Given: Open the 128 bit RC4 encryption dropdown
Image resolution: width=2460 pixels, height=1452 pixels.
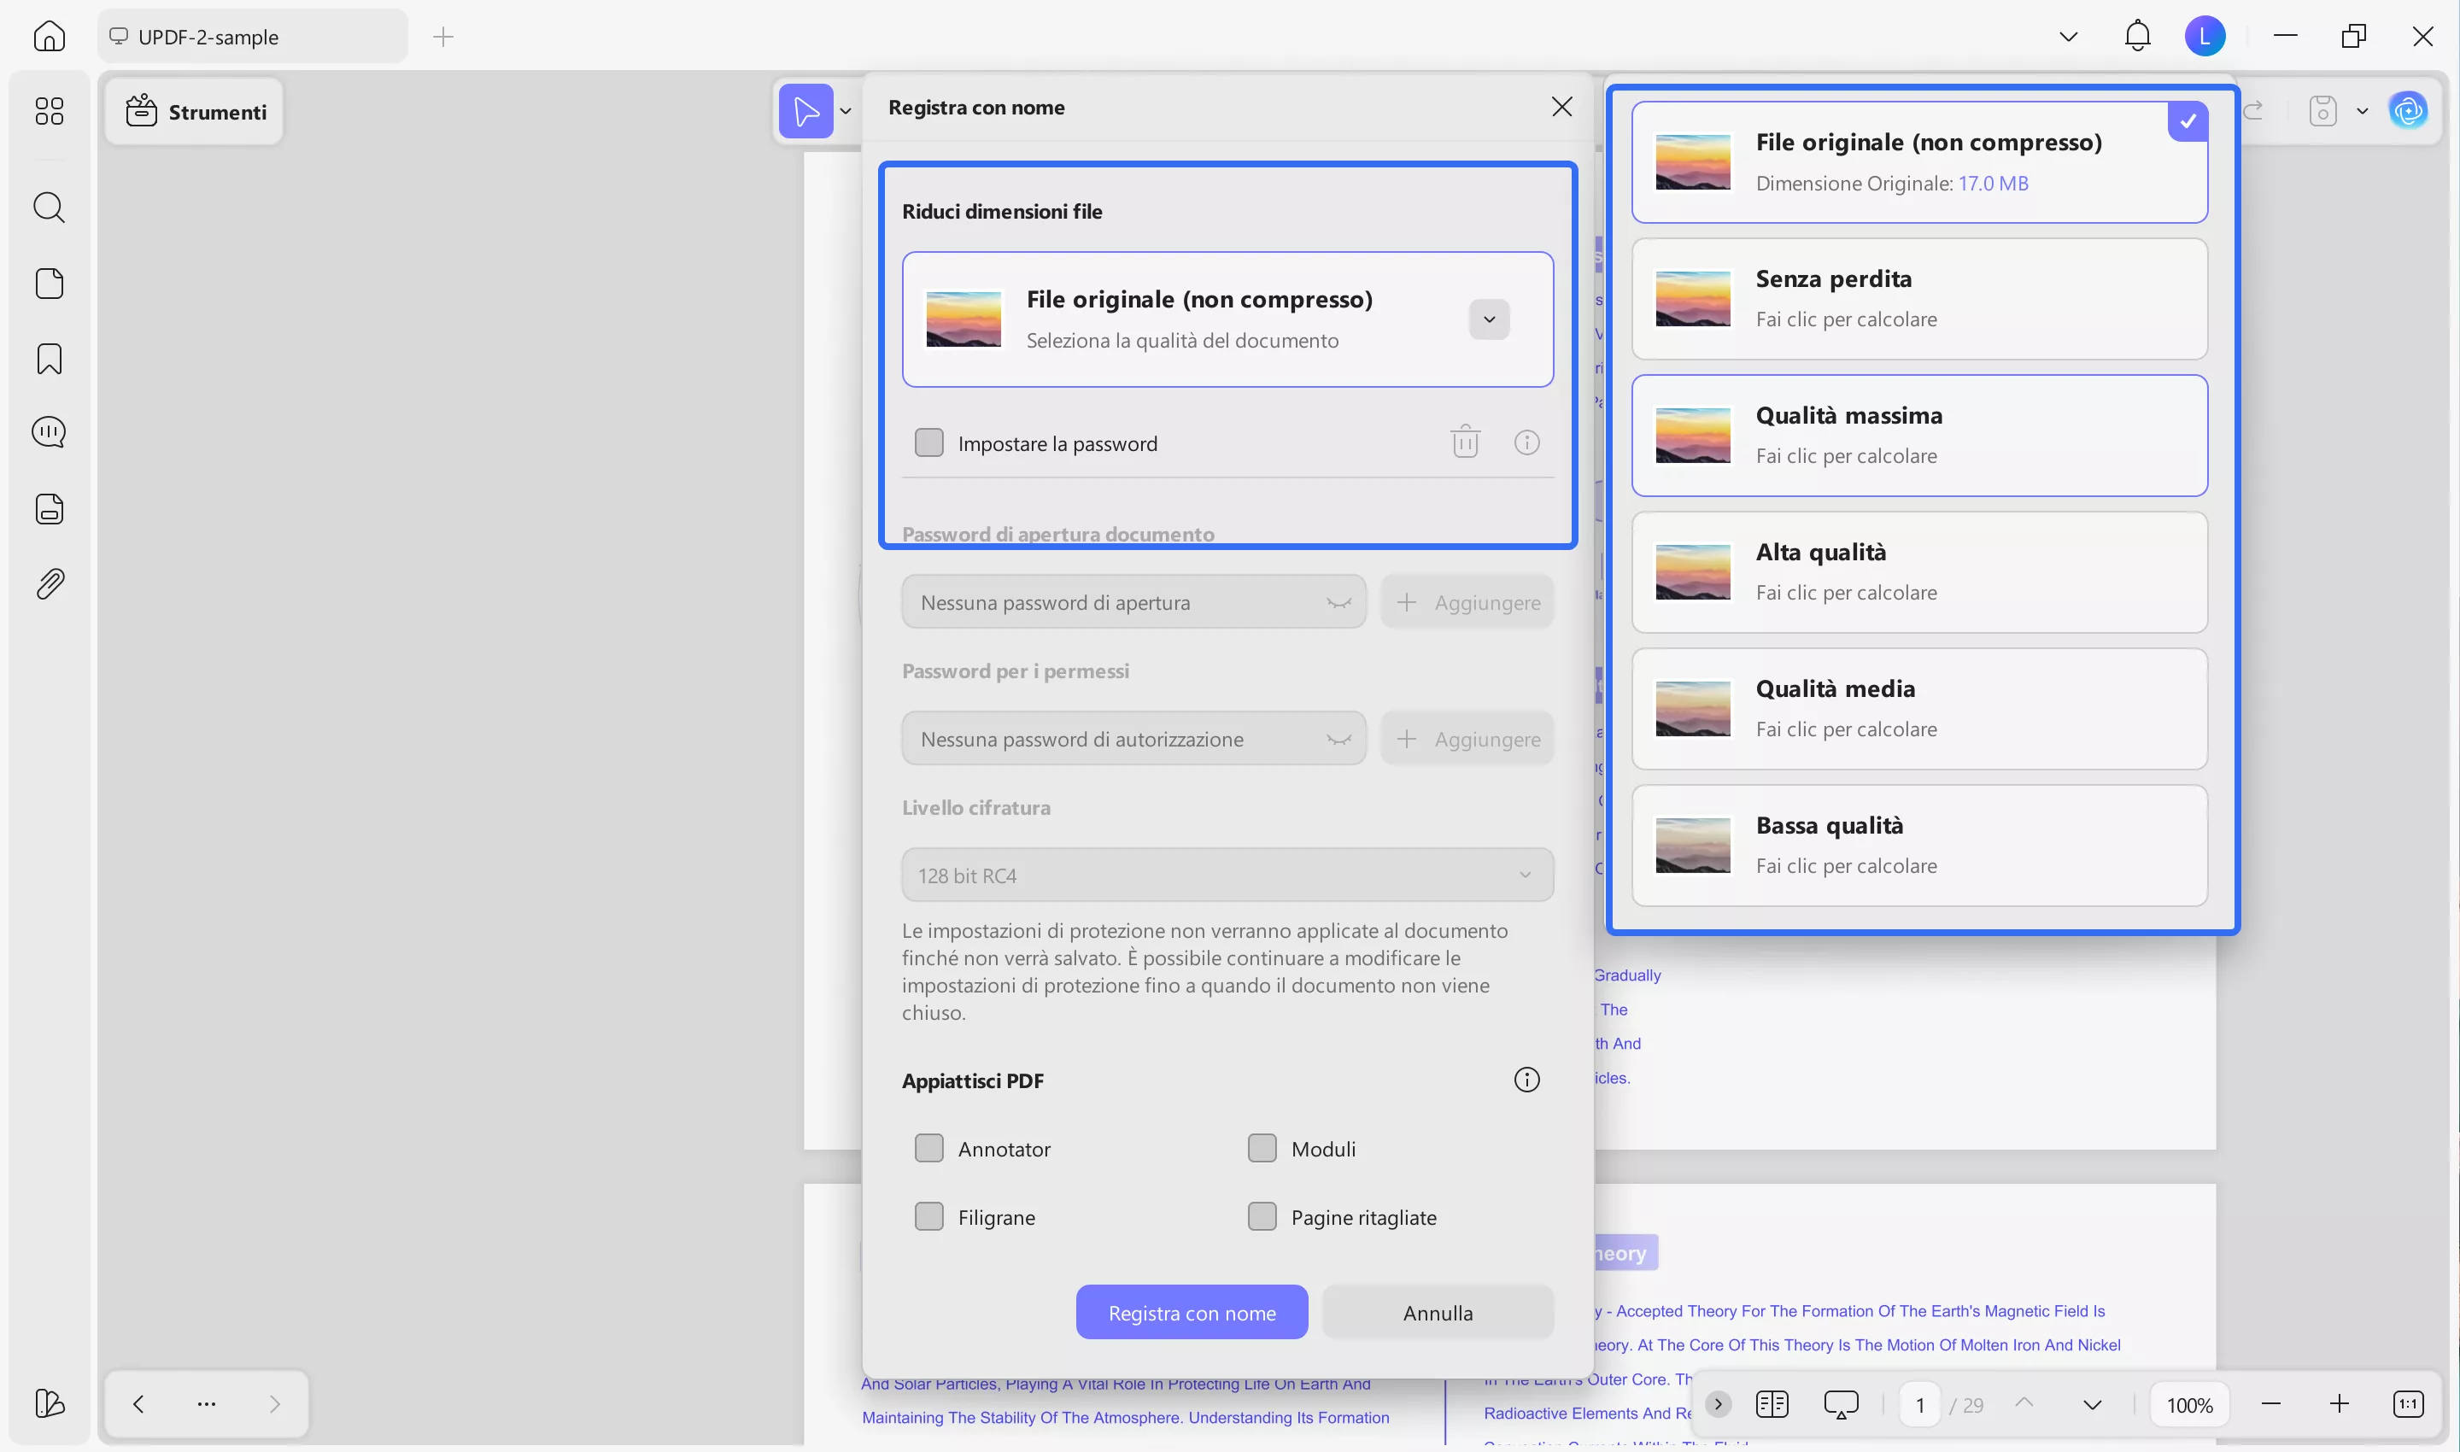Looking at the screenshot, I should (x=1227, y=875).
